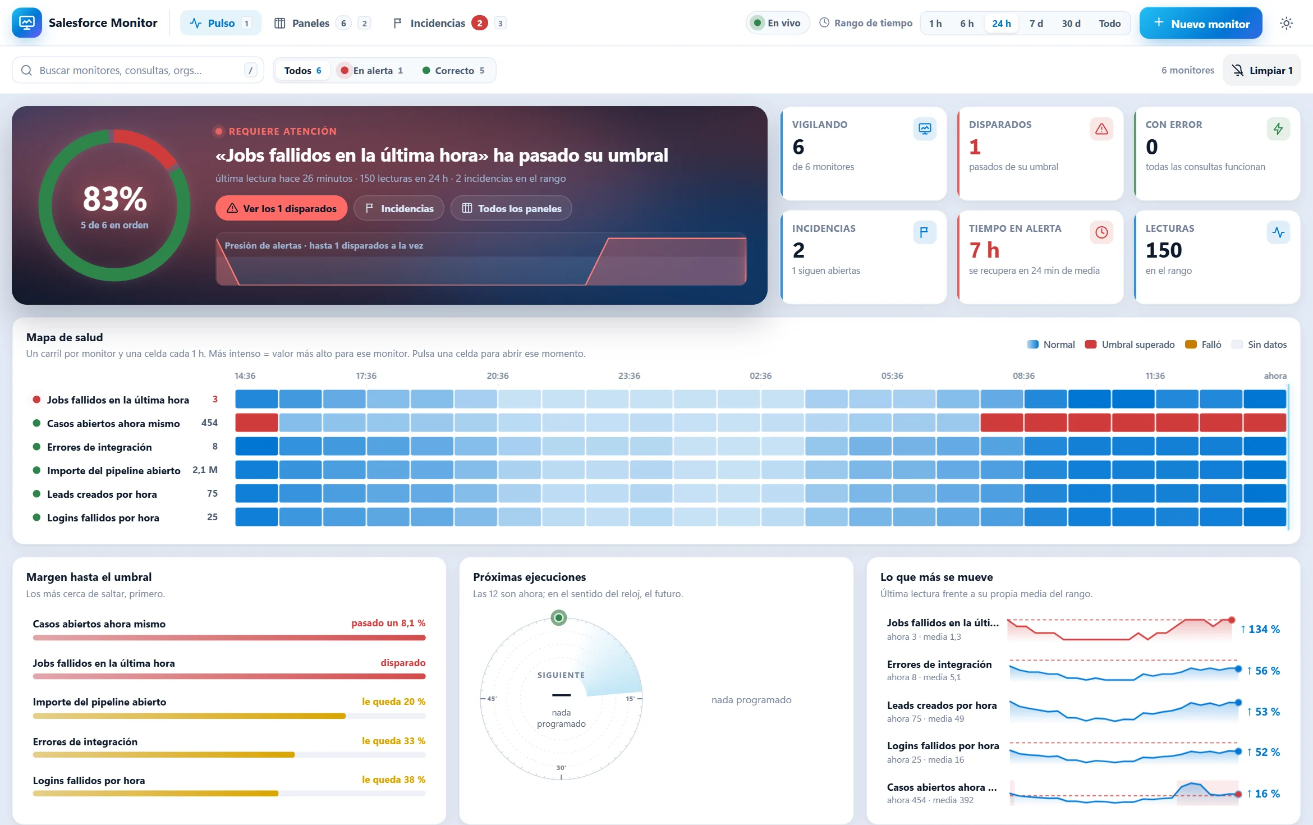Click the Salesforce Monitor logo icon

tap(26, 23)
